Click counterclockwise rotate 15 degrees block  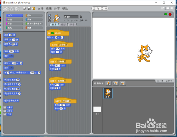point(11,44)
